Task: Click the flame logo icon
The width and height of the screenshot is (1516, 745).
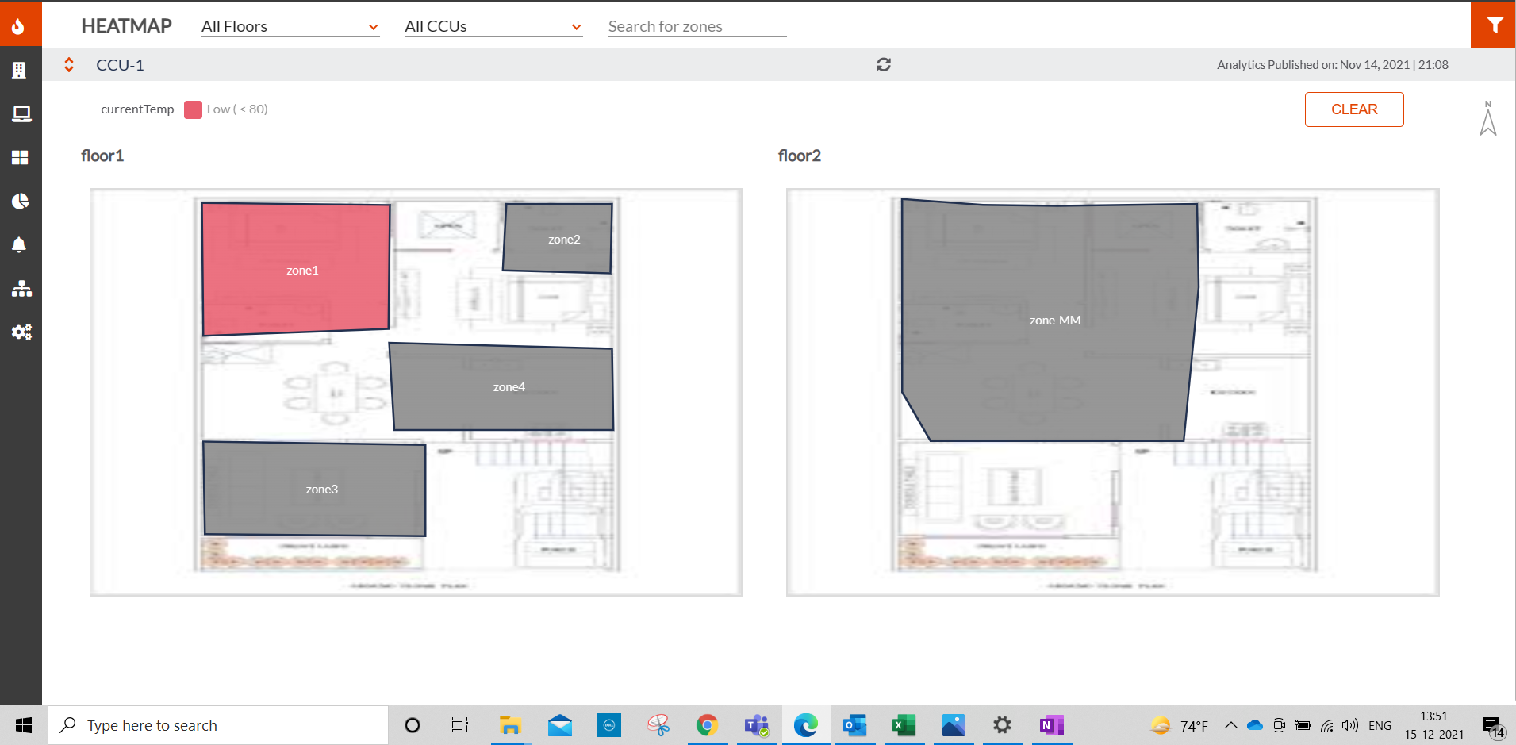Action: [x=19, y=26]
